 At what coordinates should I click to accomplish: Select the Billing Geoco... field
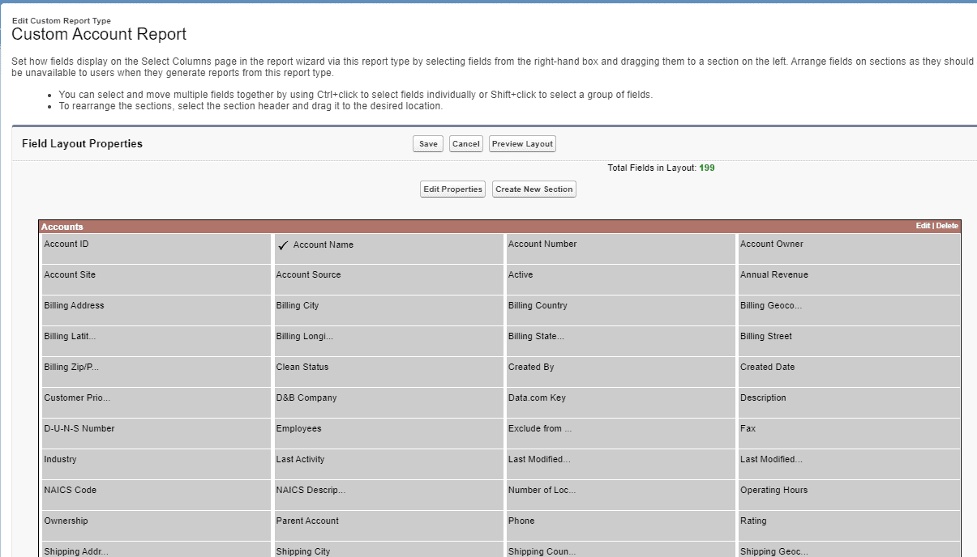tap(849, 310)
